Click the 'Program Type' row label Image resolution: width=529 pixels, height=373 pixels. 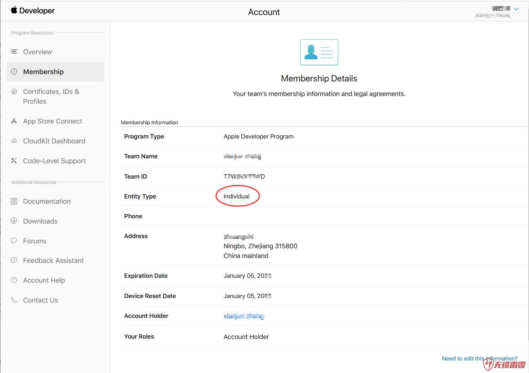pyautogui.click(x=144, y=136)
